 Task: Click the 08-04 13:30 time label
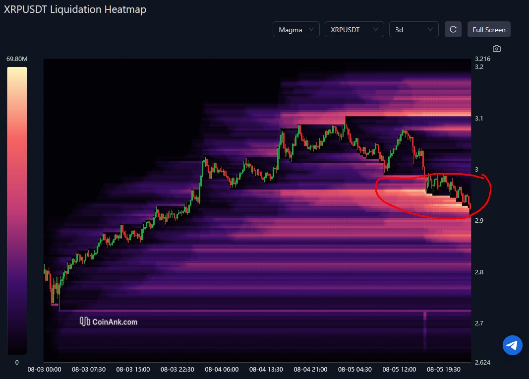(x=266, y=370)
